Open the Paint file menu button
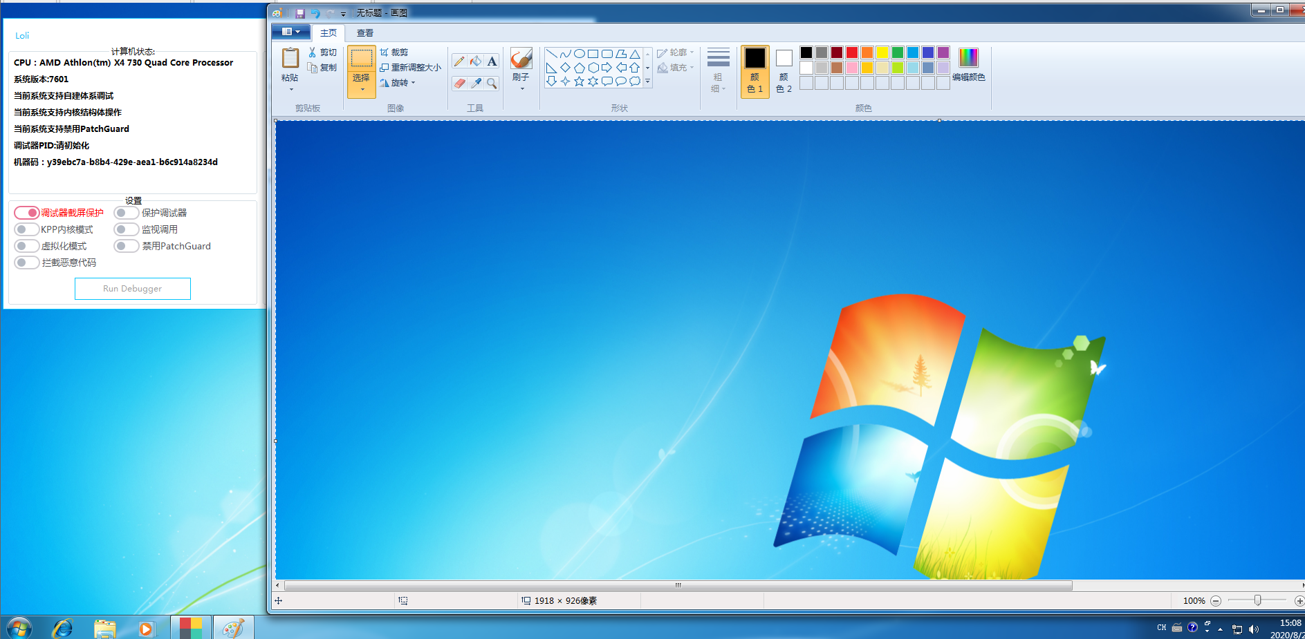The height and width of the screenshot is (639, 1305). pyautogui.click(x=291, y=32)
